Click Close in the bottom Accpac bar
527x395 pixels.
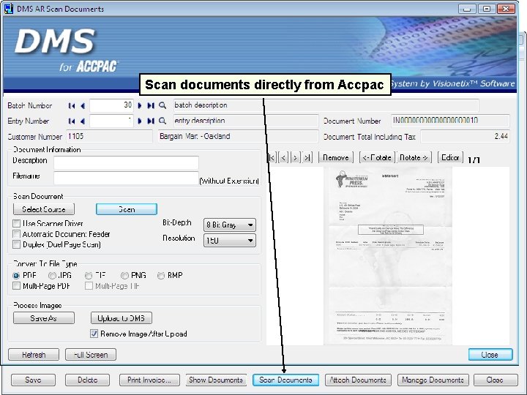click(x=496, y=380)
